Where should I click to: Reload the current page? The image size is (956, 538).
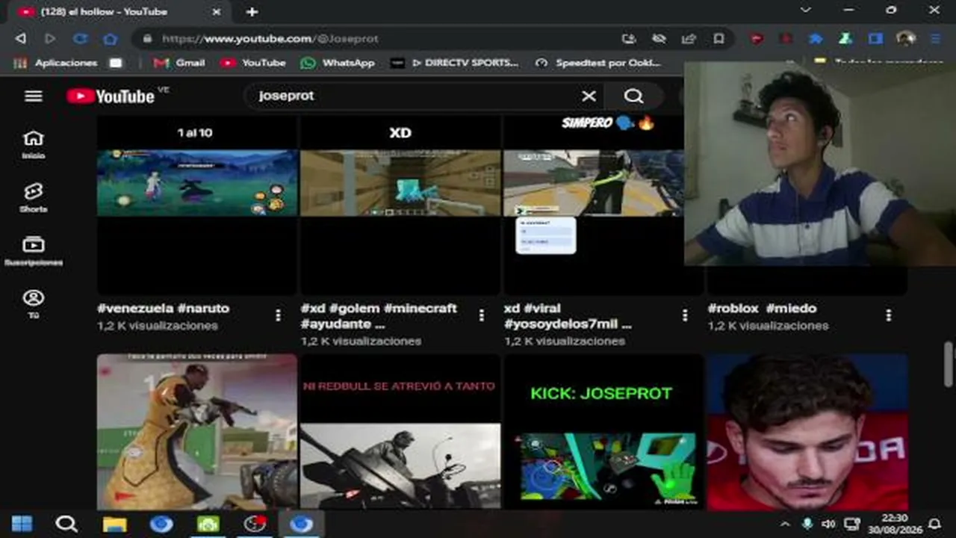(x=80, y=38)
